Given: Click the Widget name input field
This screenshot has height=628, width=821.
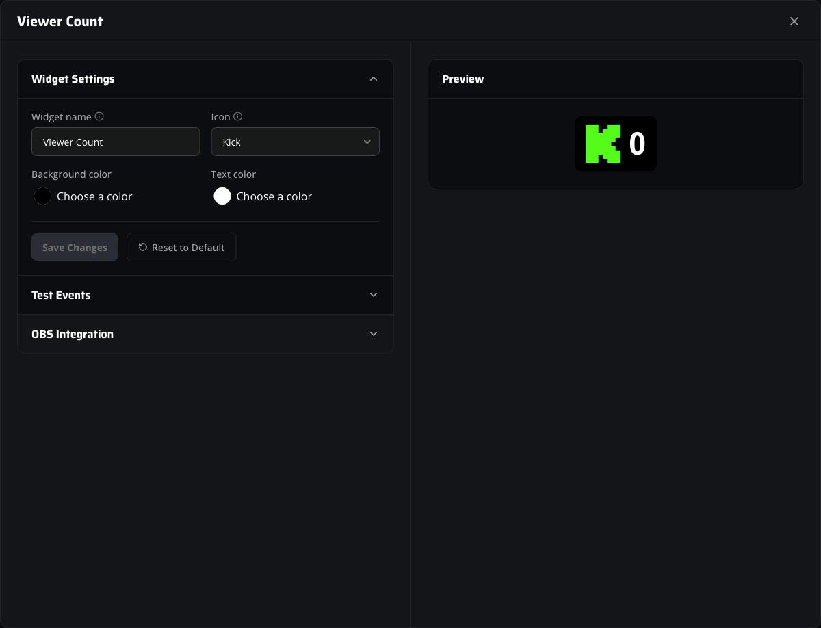Looking at the screenshot, I should [x=116, y=142].
